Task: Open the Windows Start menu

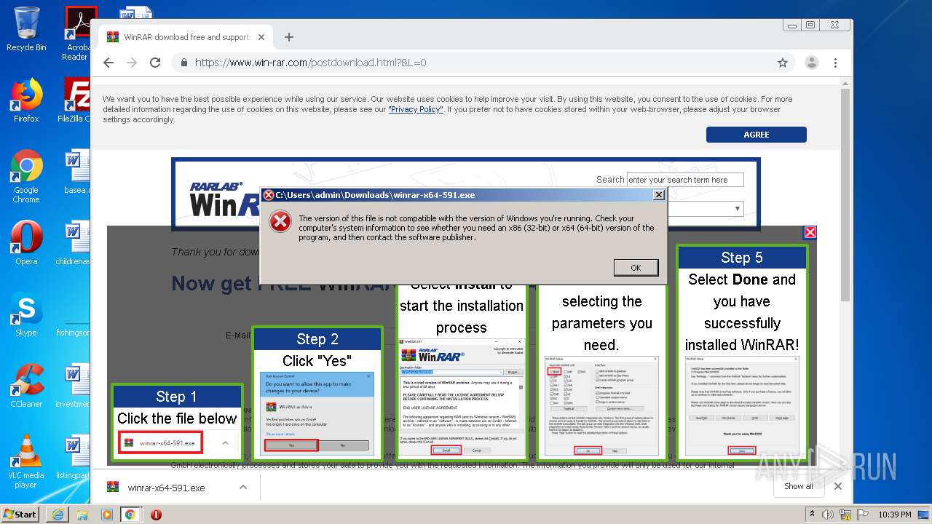Action: pos(20,514)
